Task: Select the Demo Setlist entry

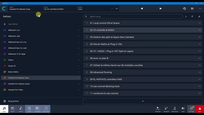Action: pos(41,72)
